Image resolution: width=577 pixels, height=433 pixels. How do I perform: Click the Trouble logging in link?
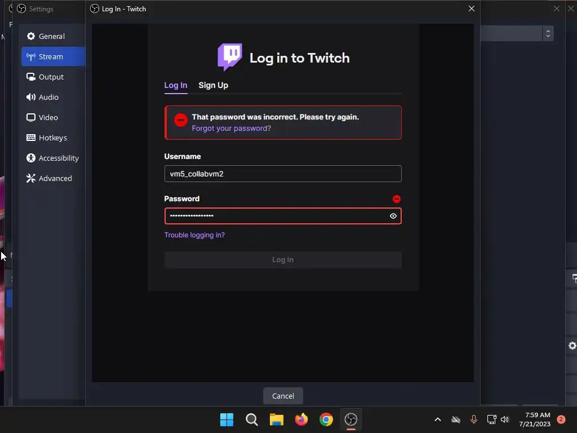tap(194, 235)
